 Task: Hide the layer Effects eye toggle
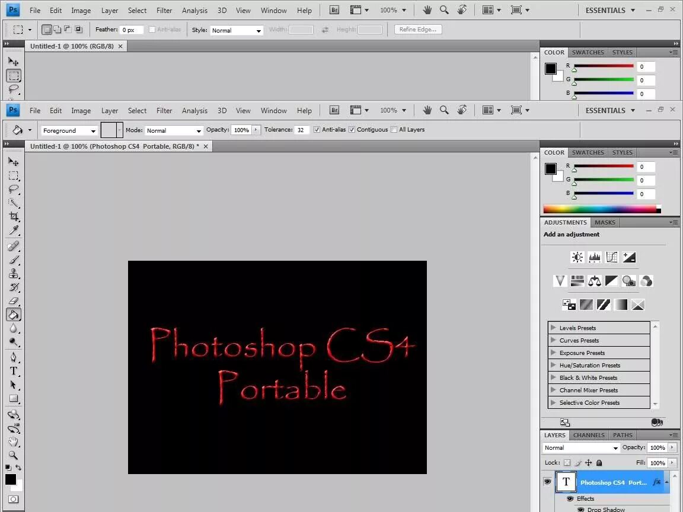(570, 498)
